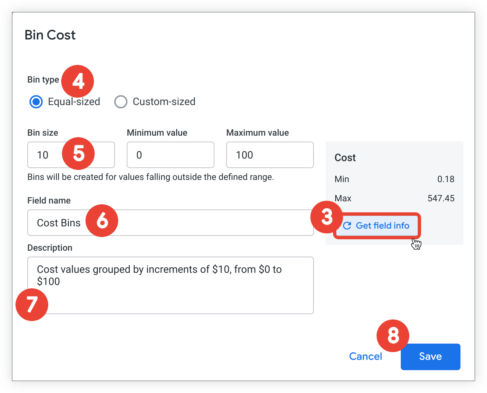Click into the Minimum value field

tap(170, 155)
